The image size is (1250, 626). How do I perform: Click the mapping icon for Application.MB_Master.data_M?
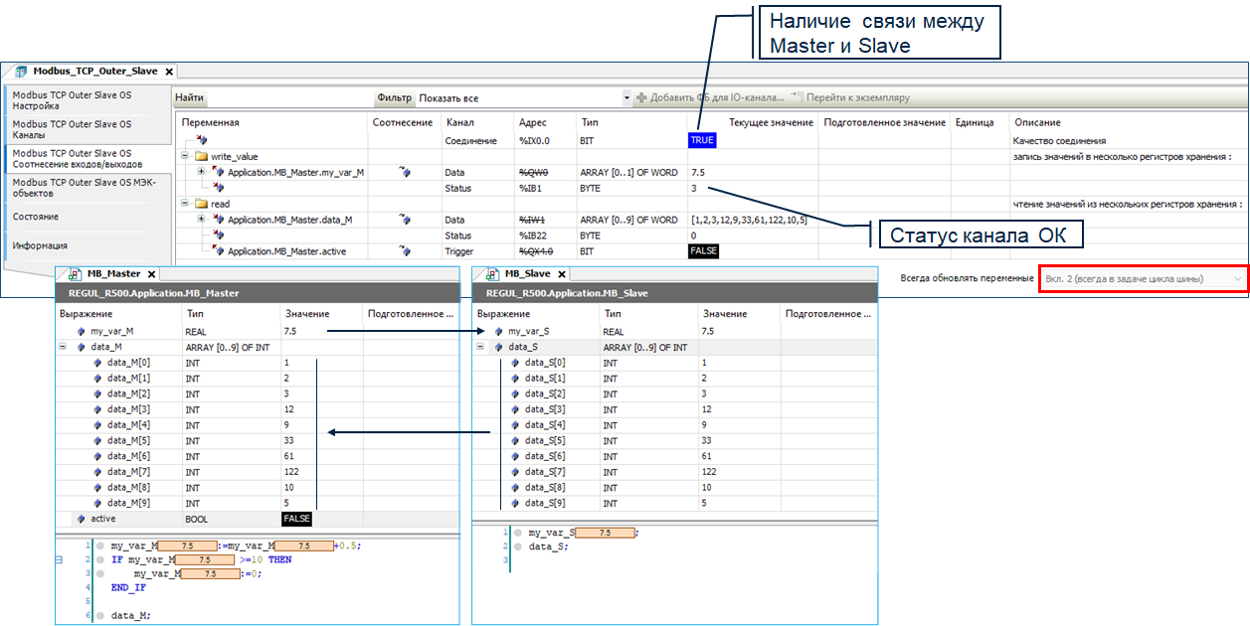point(405,220)
